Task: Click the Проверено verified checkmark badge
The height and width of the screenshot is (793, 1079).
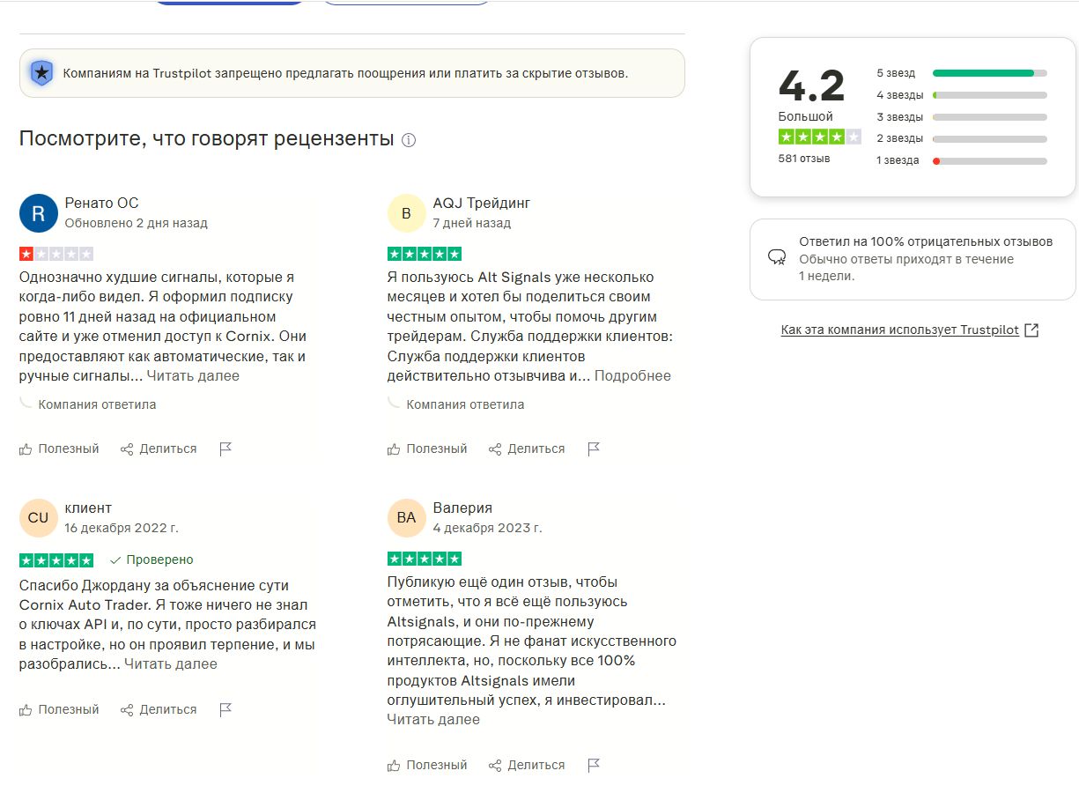Action: point(152,560)
